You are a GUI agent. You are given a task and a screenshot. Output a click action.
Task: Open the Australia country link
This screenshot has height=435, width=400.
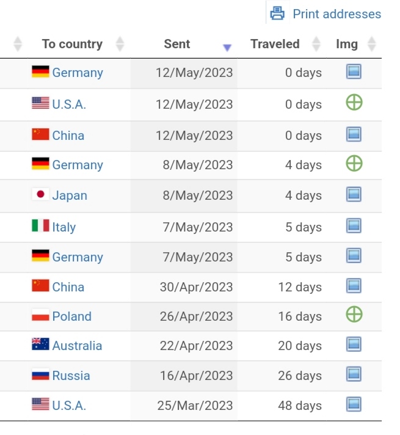click(77, 346)
